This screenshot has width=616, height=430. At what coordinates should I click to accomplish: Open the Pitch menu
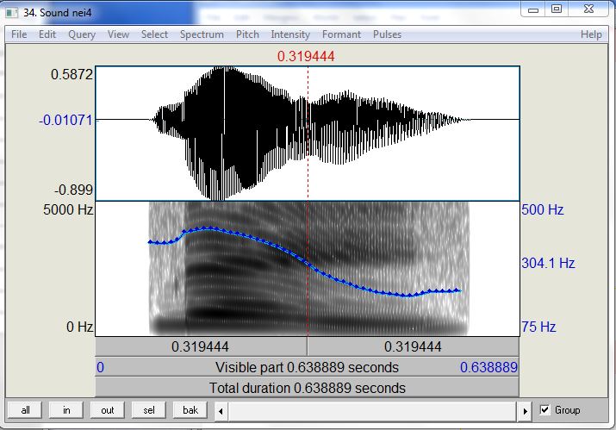247,34
